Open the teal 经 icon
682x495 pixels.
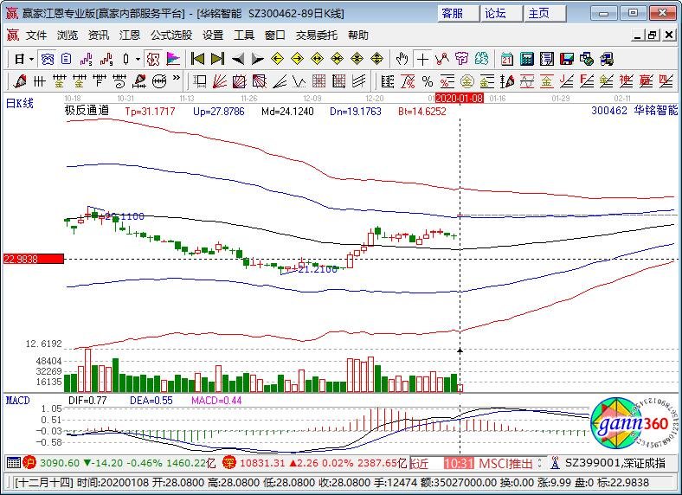[481, 59]
